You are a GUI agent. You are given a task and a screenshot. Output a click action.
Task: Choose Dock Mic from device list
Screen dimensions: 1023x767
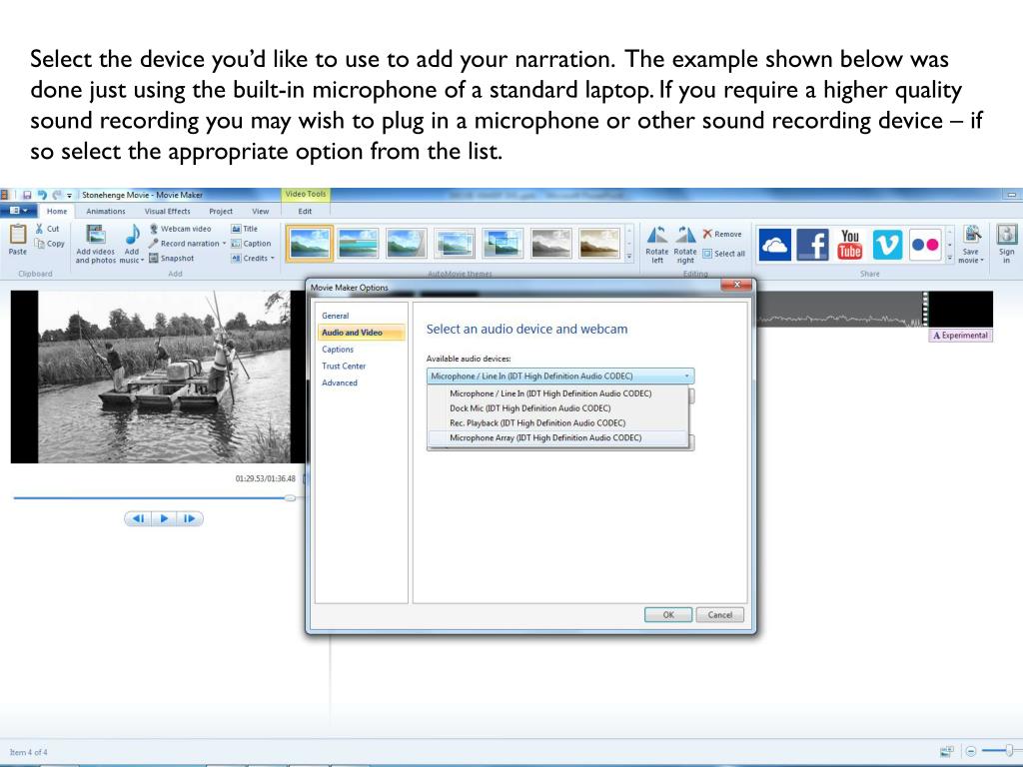pyautogui.click(x=557, y=408)
